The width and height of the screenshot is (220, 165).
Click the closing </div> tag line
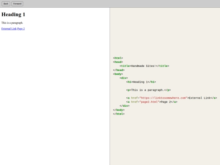click(124, 106)
